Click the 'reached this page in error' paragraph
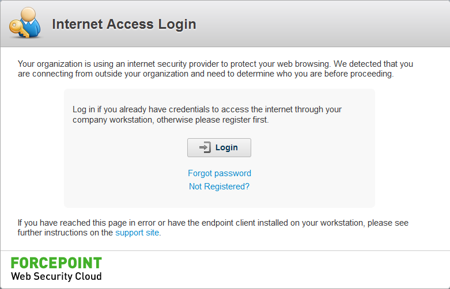This screenshot has width=450, height=289. click(x=213, y=227)
